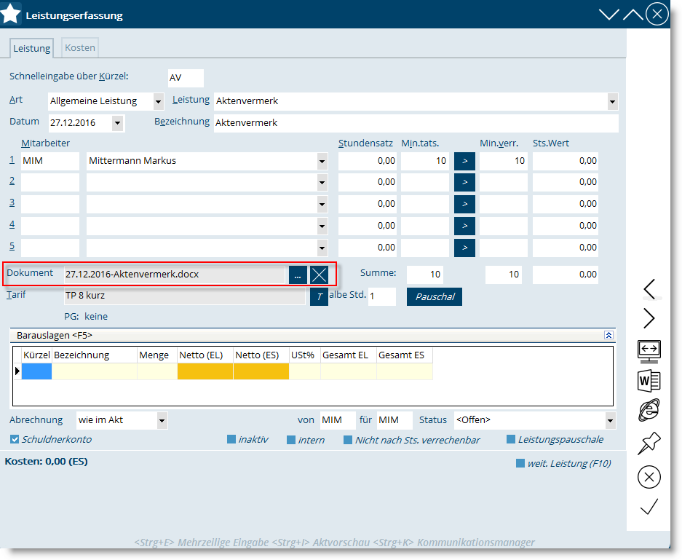Viewport: 682px width, 560px height.
Task: Click the Bezeichnung text field
Action: coord(416,123)
